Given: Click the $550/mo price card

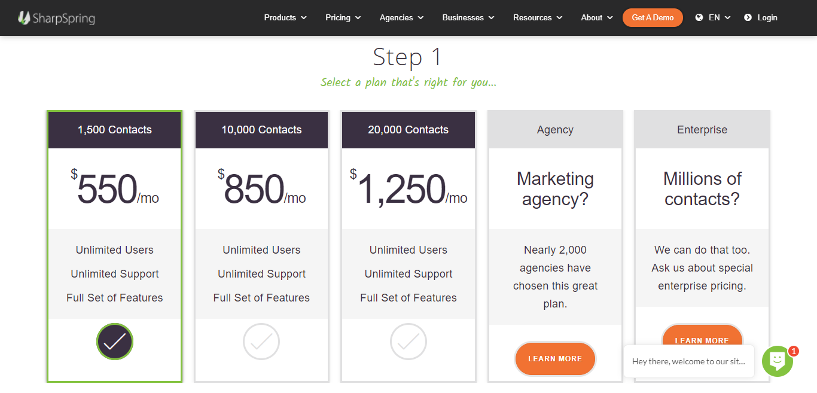Looking at the screenshot, I should (x=115, y=189).
